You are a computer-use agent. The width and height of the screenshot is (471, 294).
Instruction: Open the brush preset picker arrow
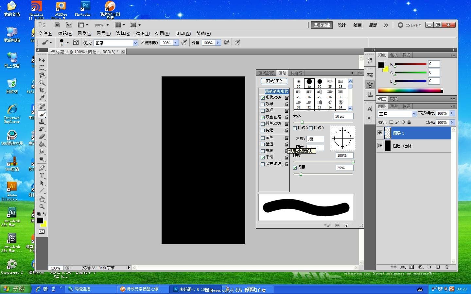click(68, 42)
